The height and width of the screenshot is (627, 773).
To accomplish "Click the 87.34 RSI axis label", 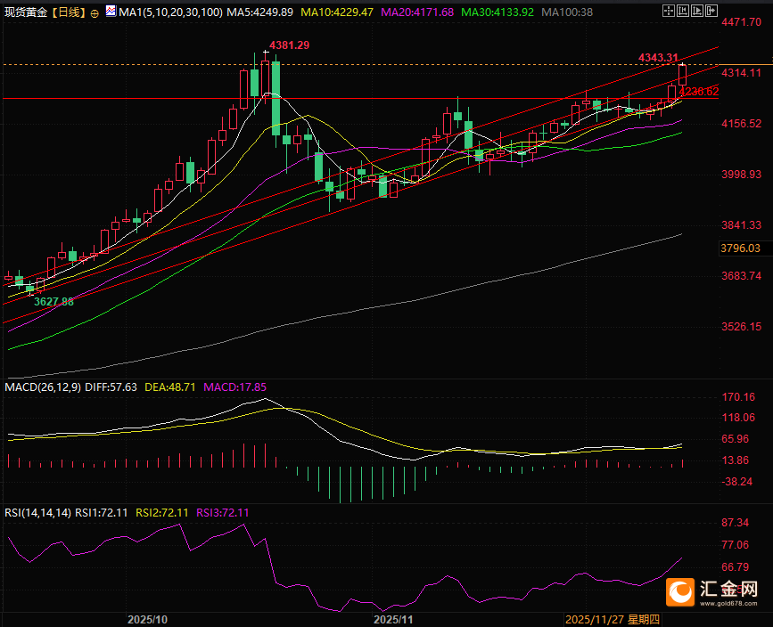I will [735, 523].
